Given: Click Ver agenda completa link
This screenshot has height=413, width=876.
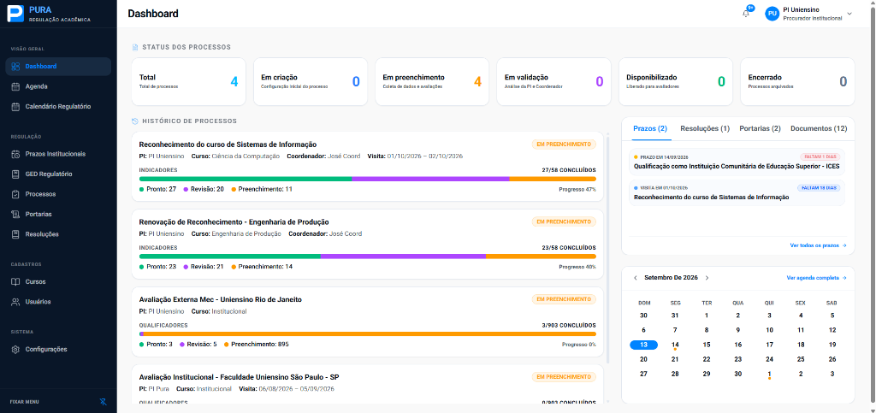Looking at the screenshot, I should tap(816, 278).
